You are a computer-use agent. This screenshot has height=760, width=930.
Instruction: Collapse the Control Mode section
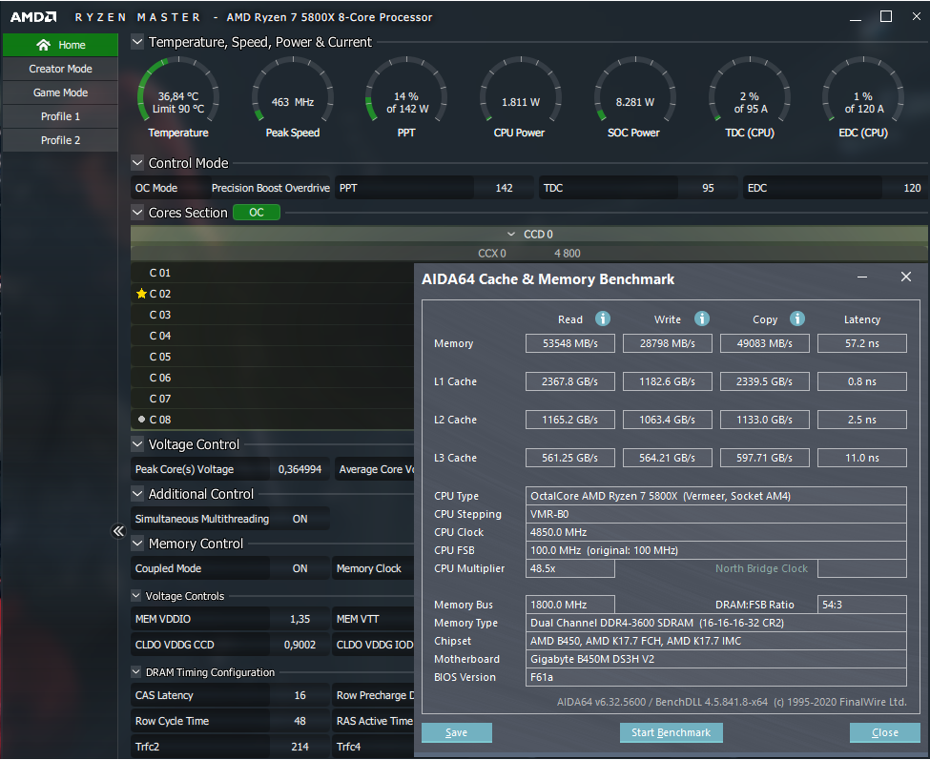pyautogui.click(x=137, y=162)
